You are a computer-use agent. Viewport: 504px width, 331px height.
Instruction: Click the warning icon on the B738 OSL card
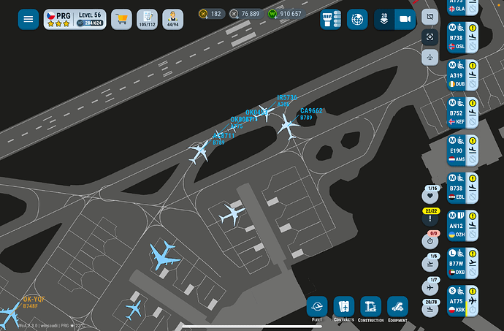pos(472,28)
